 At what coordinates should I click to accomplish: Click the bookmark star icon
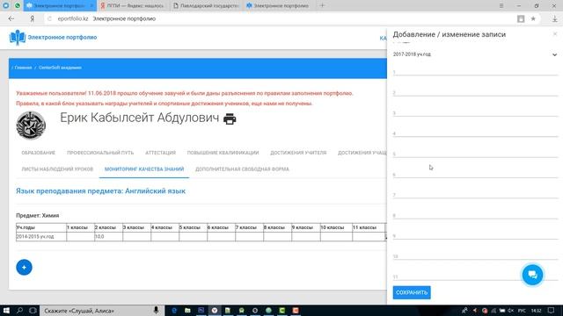pyautogui.click(x=533, y=18)
